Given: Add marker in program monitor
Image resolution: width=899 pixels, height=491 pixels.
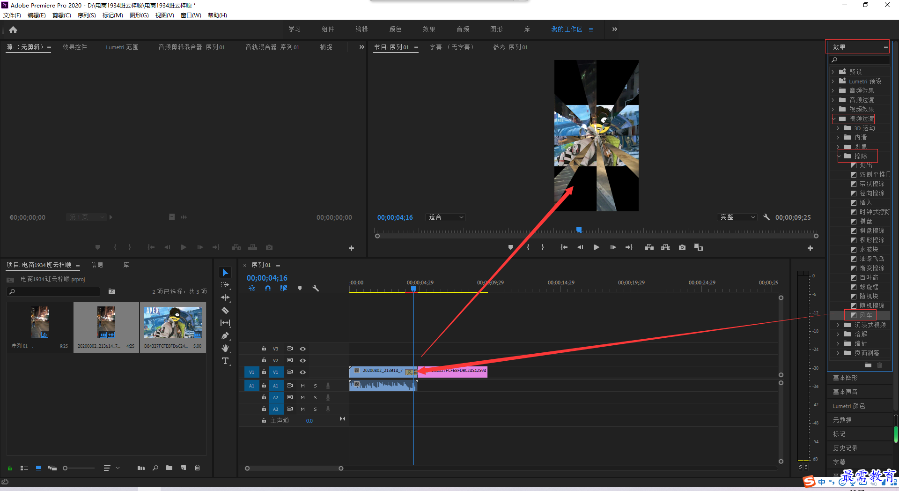Looking at the screenshot, I should coord(510,247).
